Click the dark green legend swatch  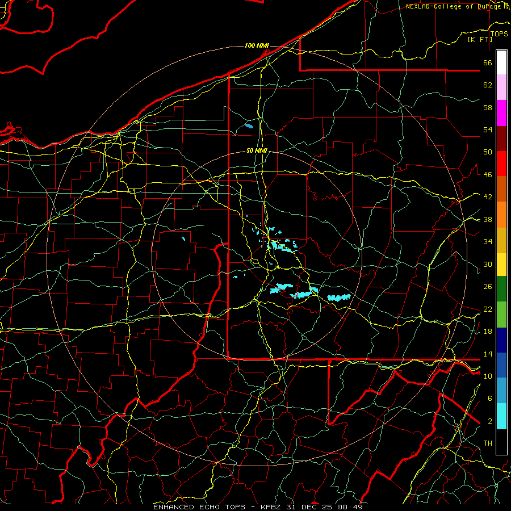(x=501, y=289)
